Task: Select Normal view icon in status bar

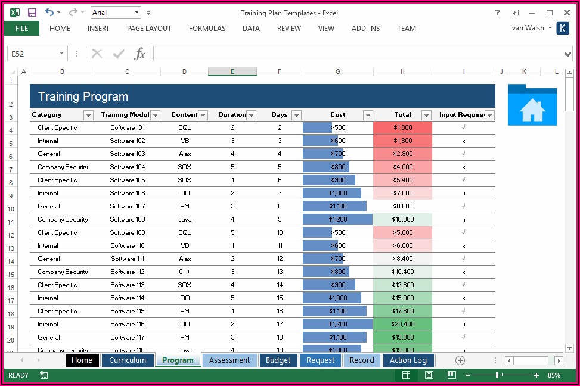Action: (x=406, y=375)
